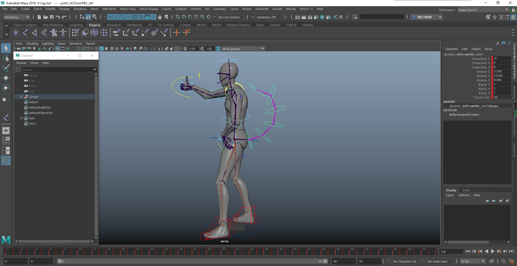Toggle viewport grid display icon
Image resolution: width=517 pixels, height=266 pixels.
(x=58, y=49)
